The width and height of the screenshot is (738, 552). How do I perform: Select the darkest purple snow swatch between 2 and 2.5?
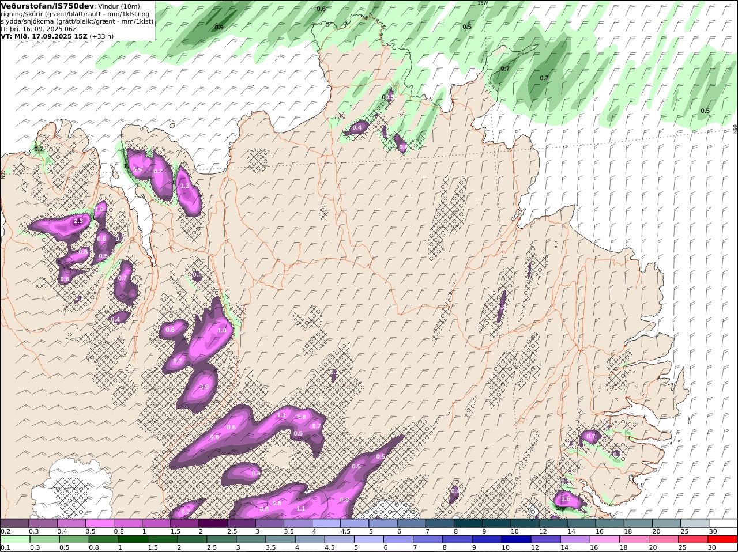coord(213,523)
